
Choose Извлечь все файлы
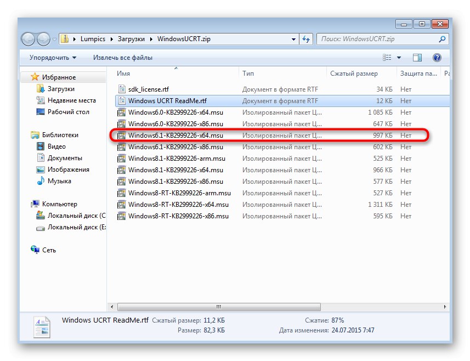point(123,58)
